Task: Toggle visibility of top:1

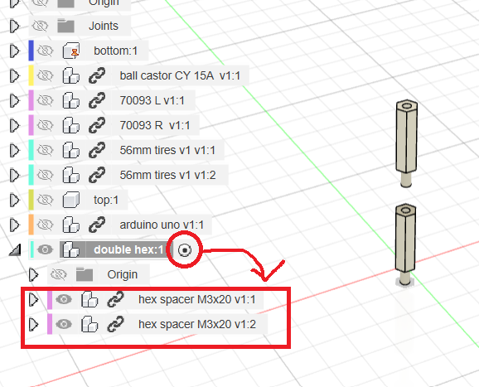Action: tap(45, 200)
